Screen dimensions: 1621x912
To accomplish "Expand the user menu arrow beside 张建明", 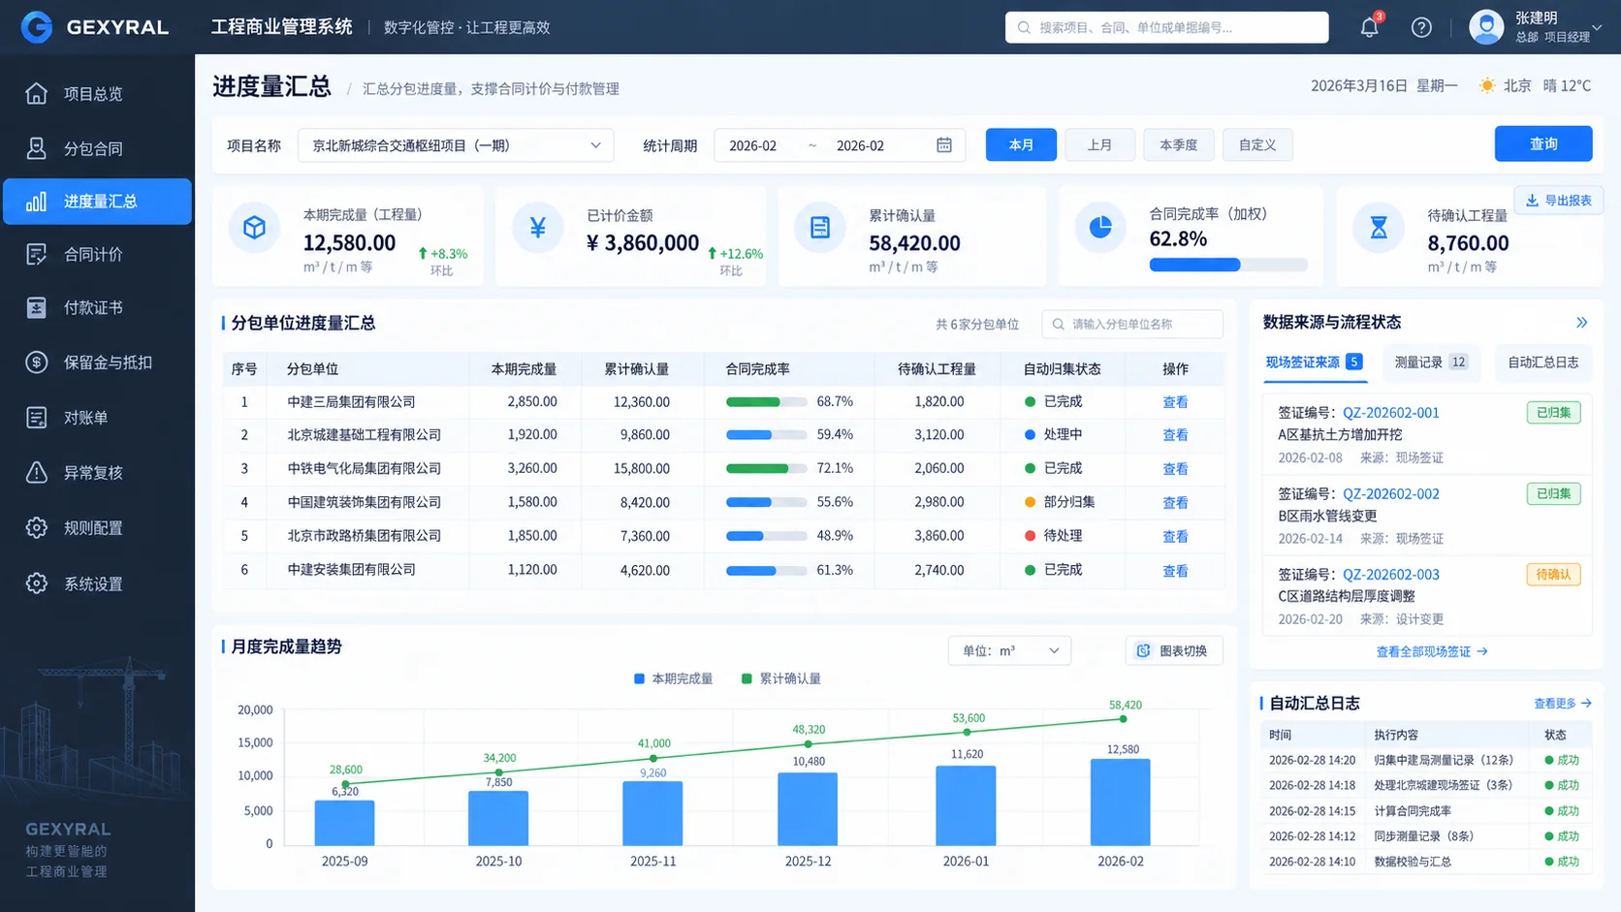I will 1598,27.
